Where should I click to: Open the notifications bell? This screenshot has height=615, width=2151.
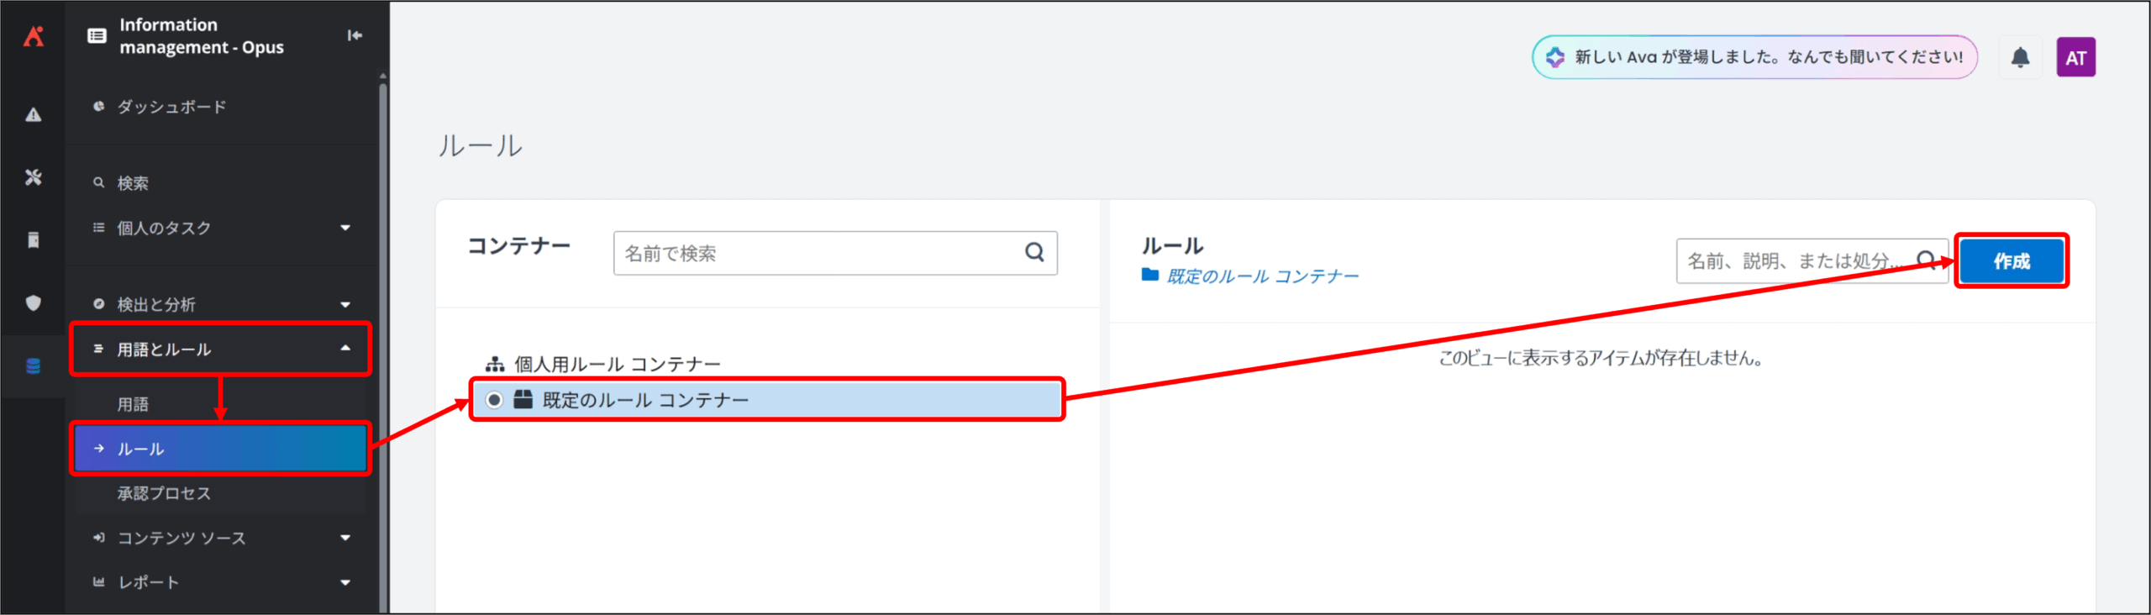click(2020, 58)
